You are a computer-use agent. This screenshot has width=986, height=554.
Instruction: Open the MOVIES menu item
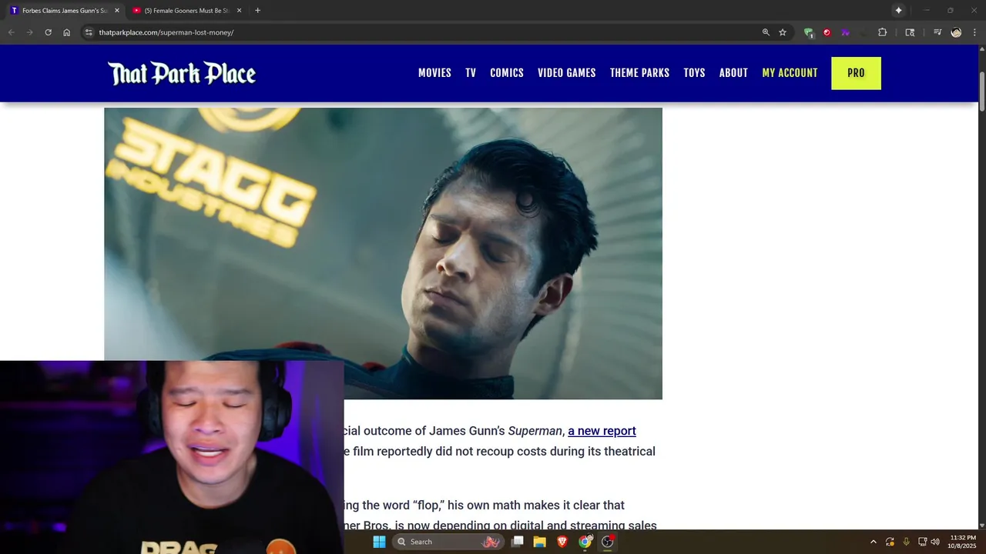point(434,73)
